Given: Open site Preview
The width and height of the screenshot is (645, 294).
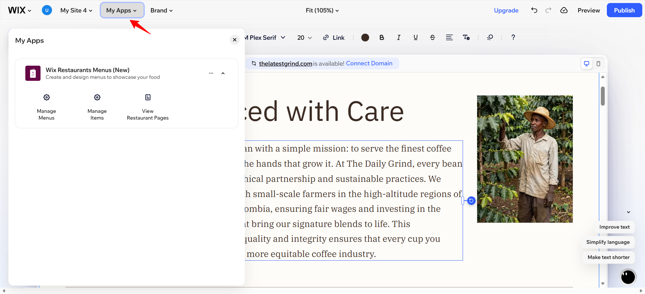Looking at the screenshot, I should [x=589, y=10].
